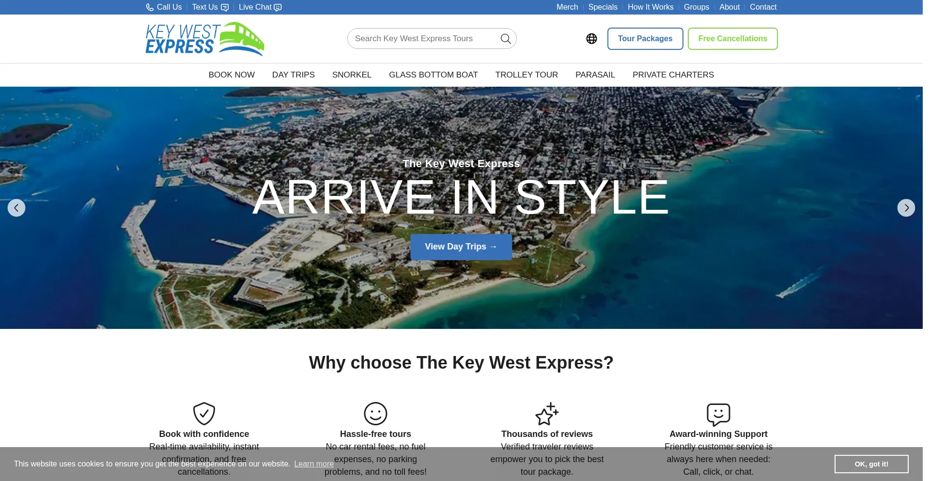Select the Merch menu item
930x481 pixels.
point(567,7)
